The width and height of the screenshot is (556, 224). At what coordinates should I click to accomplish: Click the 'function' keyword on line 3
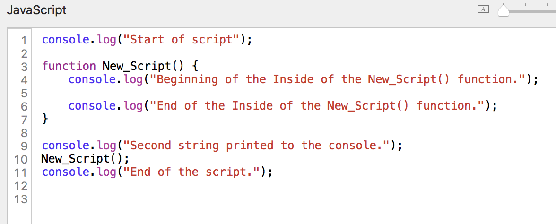tap(69, 66)
